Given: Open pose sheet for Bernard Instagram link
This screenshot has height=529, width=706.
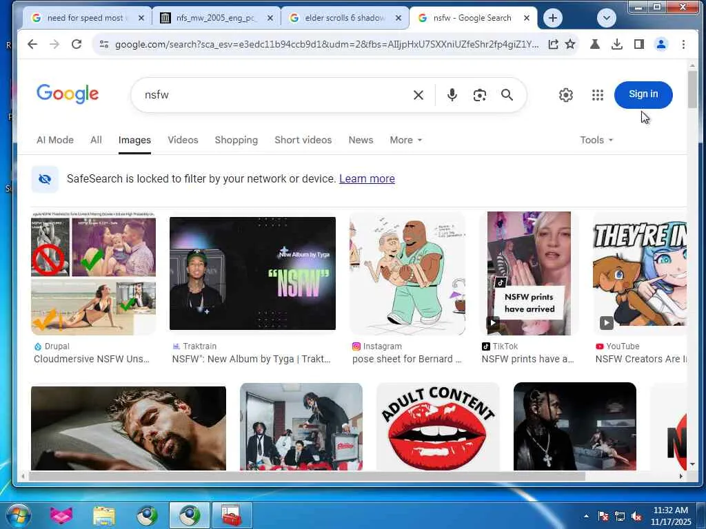Looking at the screenshot, I should coord(407,359).
